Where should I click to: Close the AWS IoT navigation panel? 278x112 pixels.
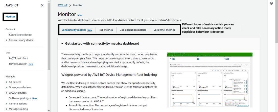click(x=42, y=5)
